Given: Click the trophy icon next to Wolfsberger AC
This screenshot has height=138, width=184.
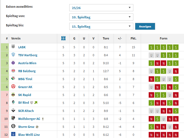Looking at the screenshot, I should coord(42,119).
